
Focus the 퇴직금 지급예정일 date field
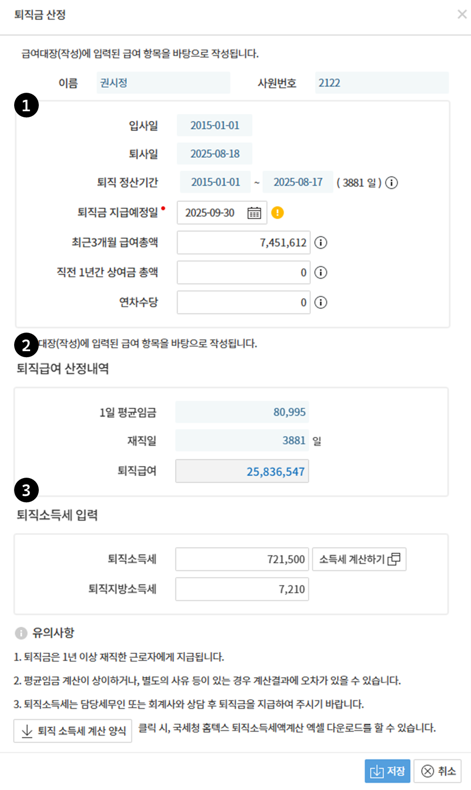(x=210, y=213)
